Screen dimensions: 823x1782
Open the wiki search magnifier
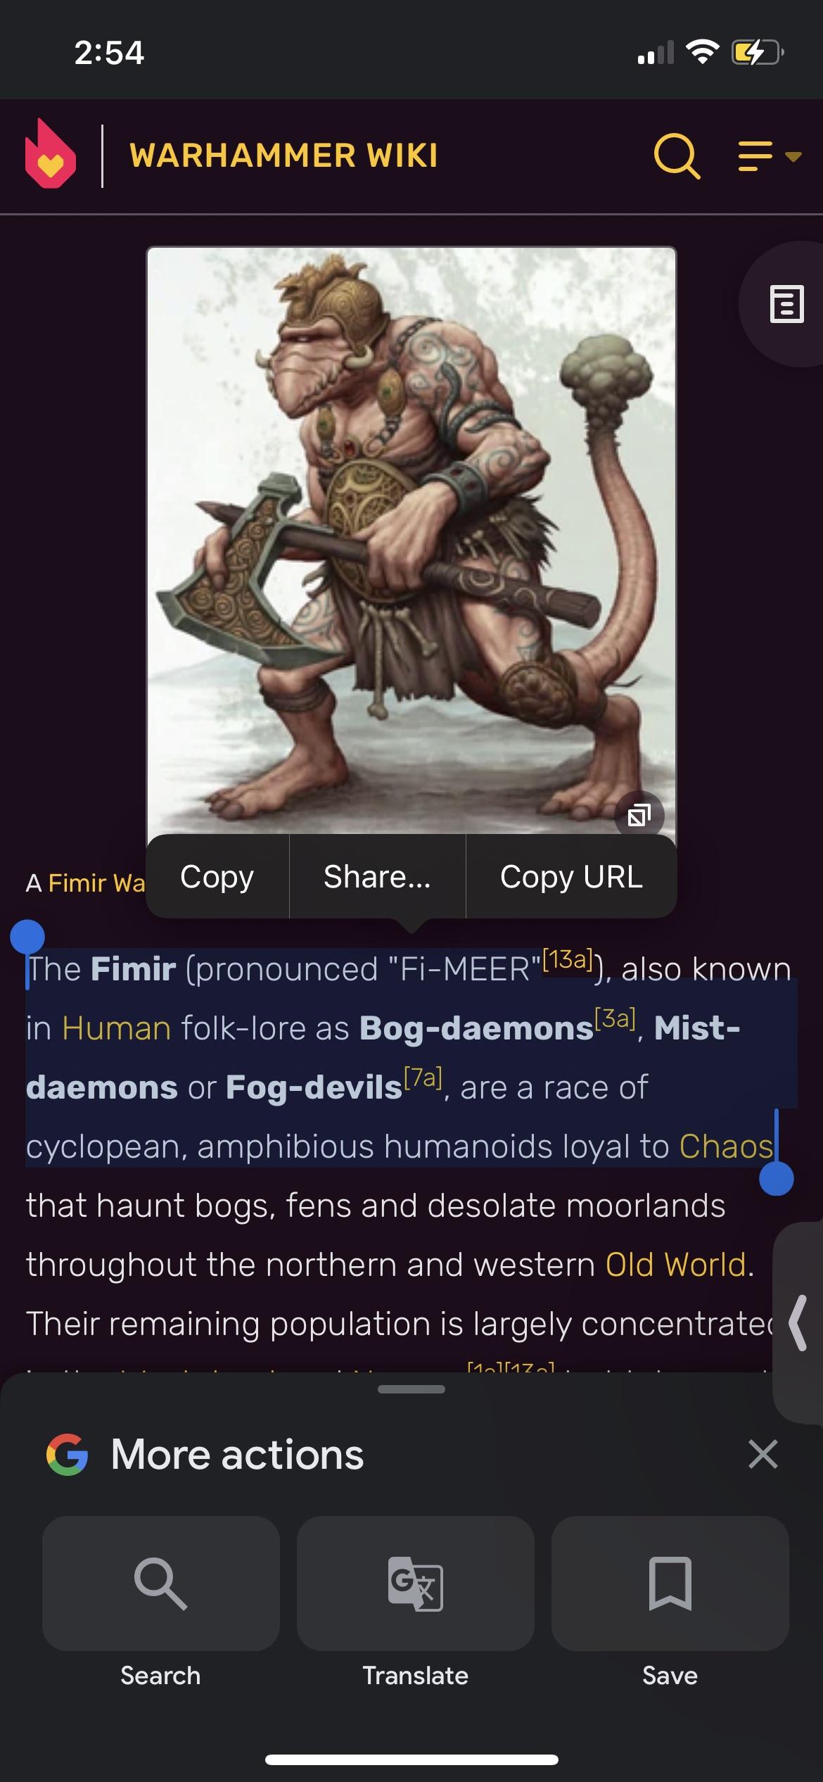click(677, 156)
